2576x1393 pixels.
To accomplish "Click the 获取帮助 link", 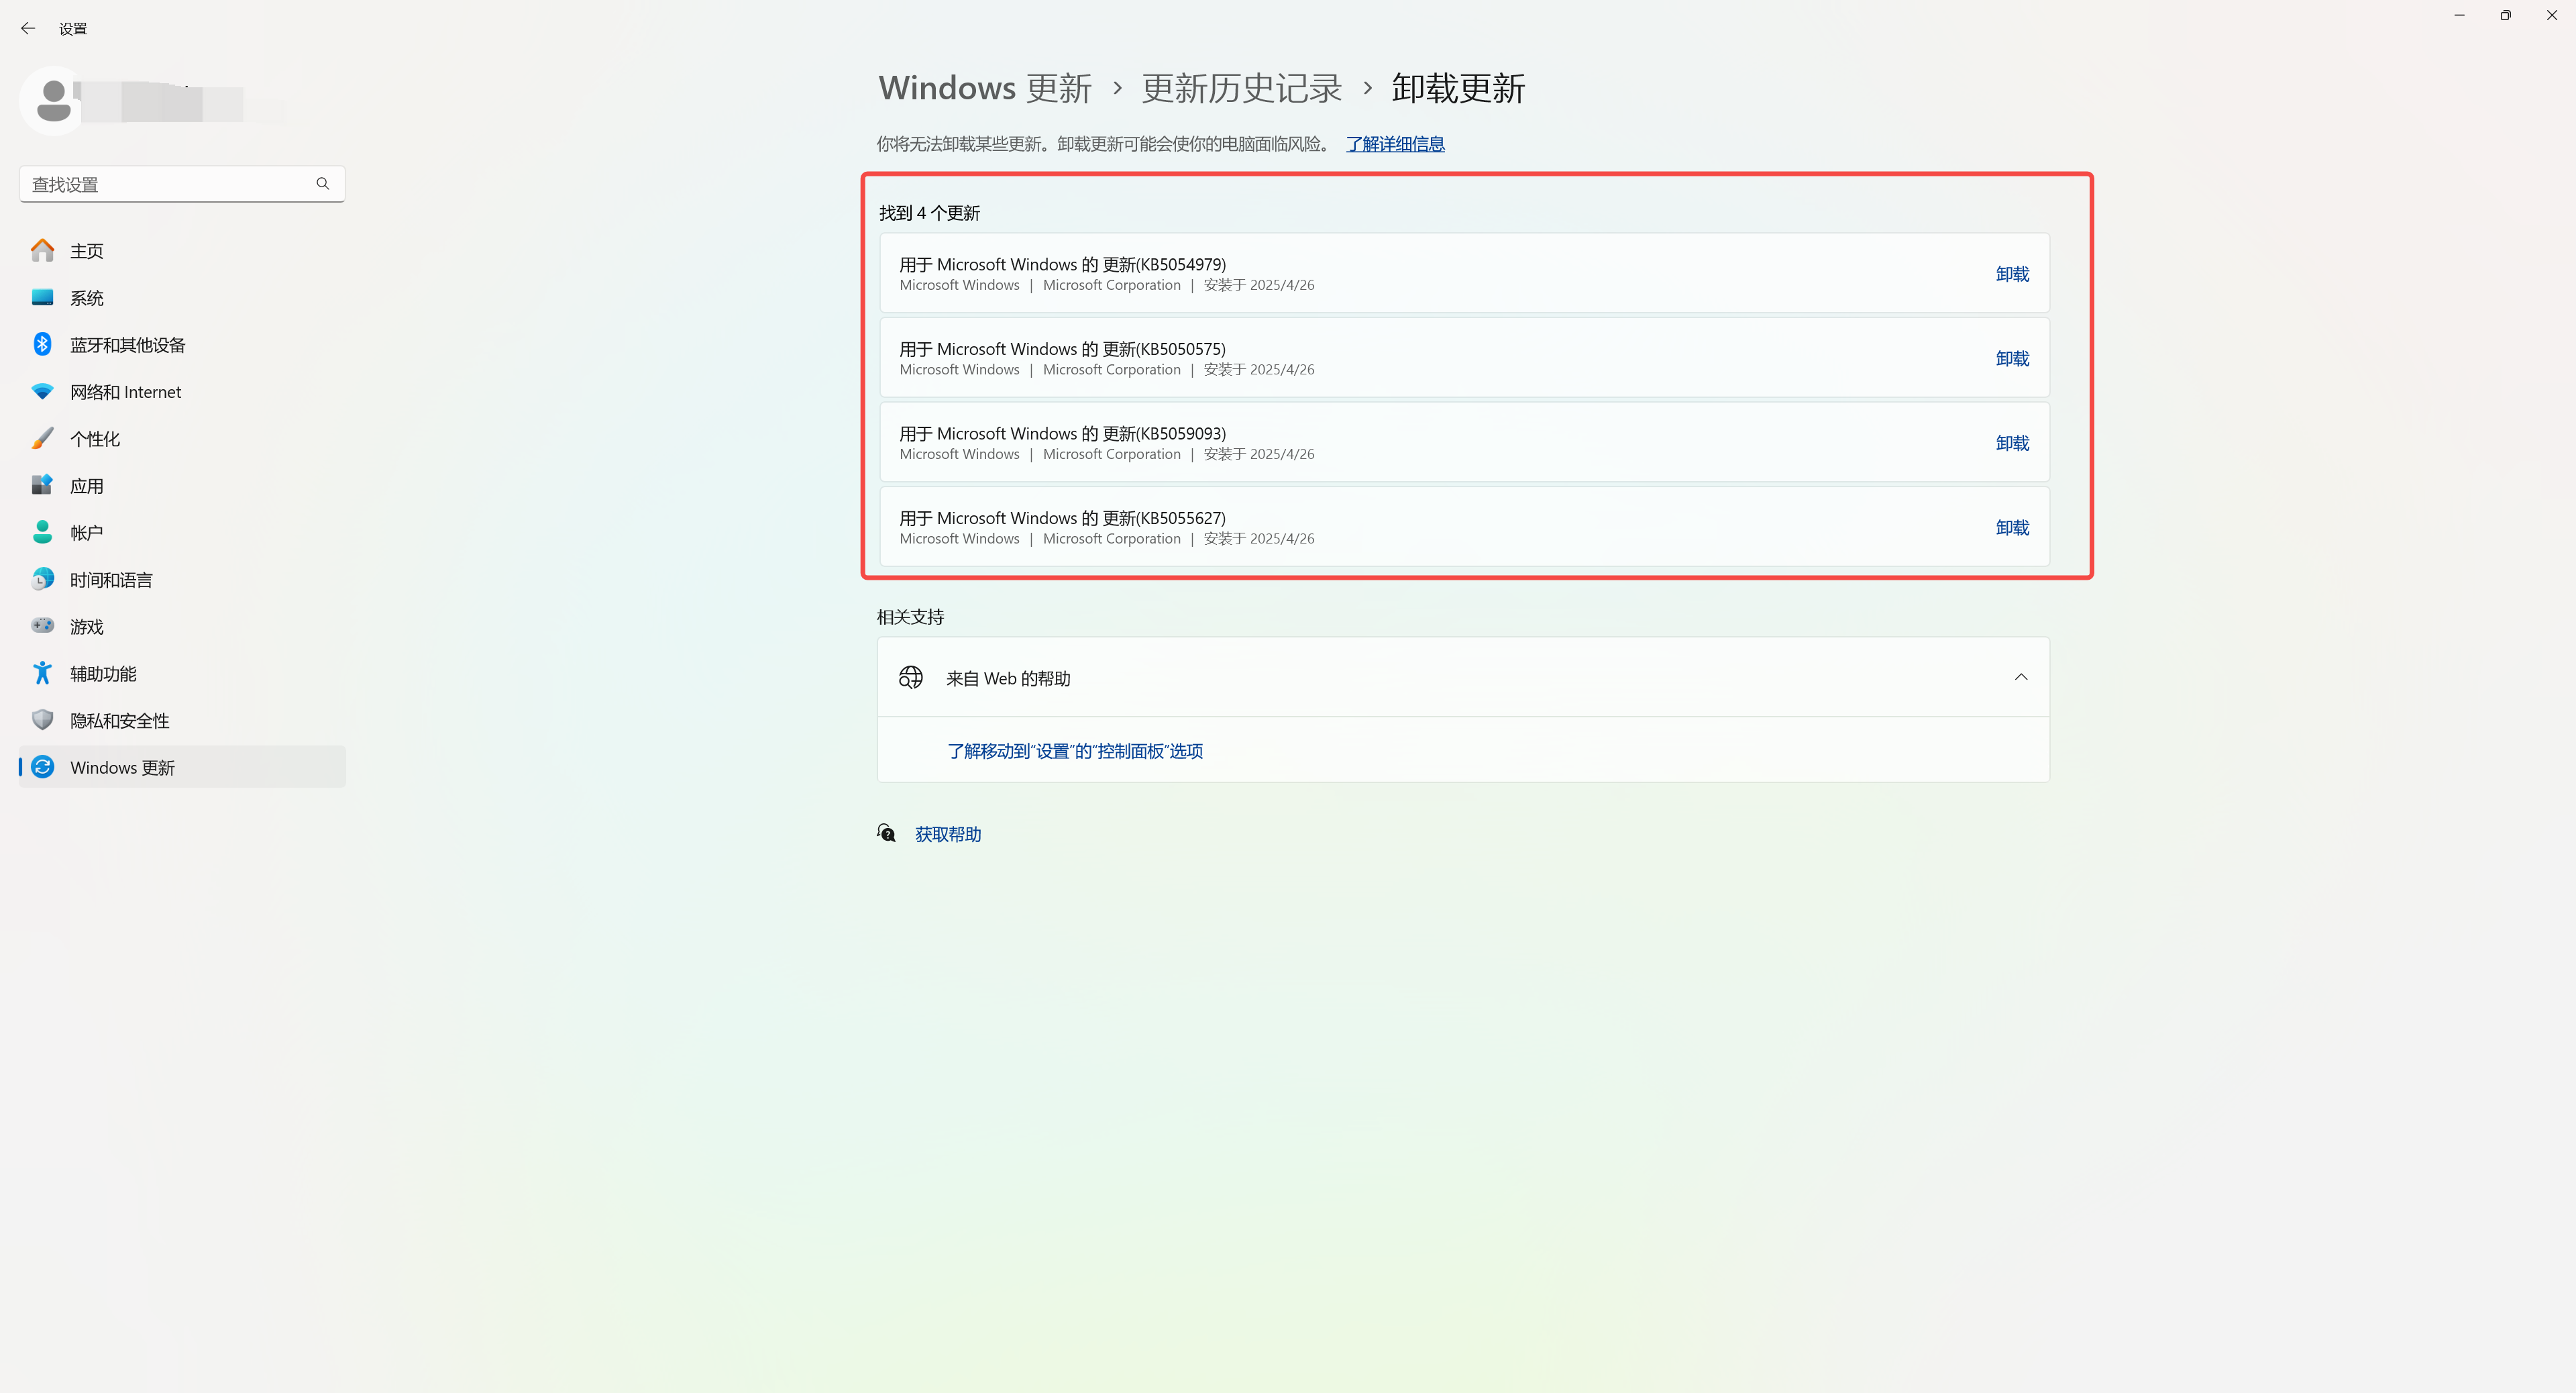I will (x=947, y=834).
